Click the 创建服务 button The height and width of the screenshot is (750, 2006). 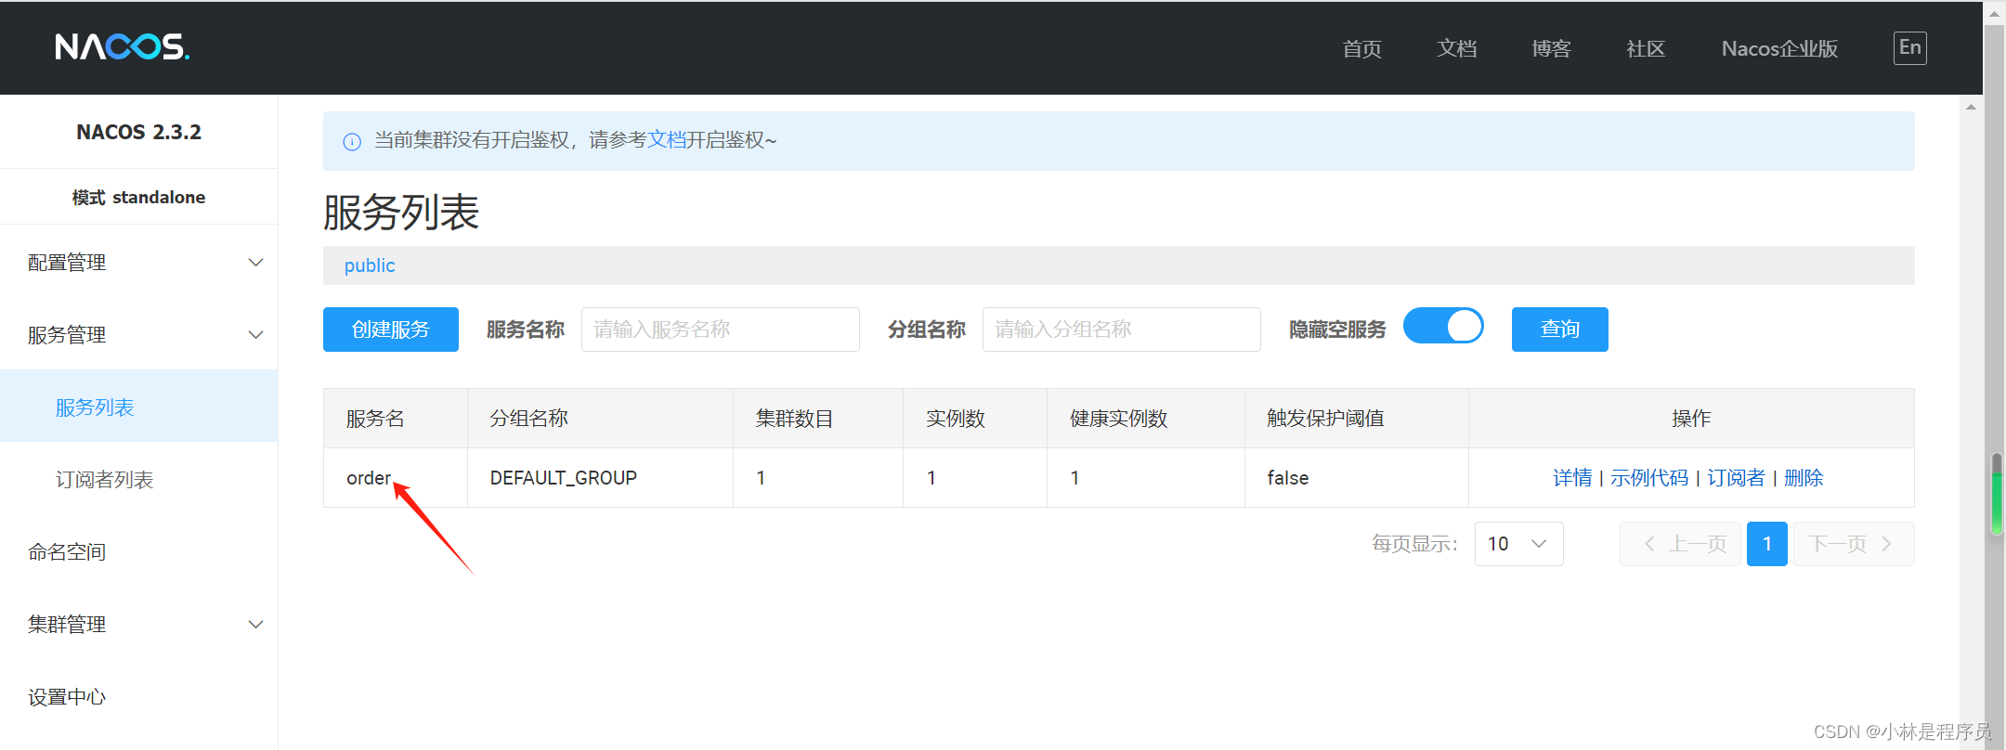[391, 330]
